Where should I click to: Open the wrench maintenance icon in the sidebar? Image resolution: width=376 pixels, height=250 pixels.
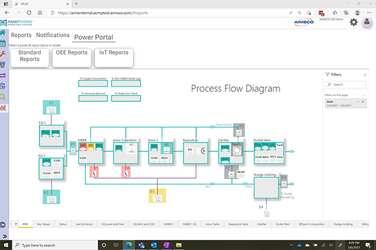[3, 54]
